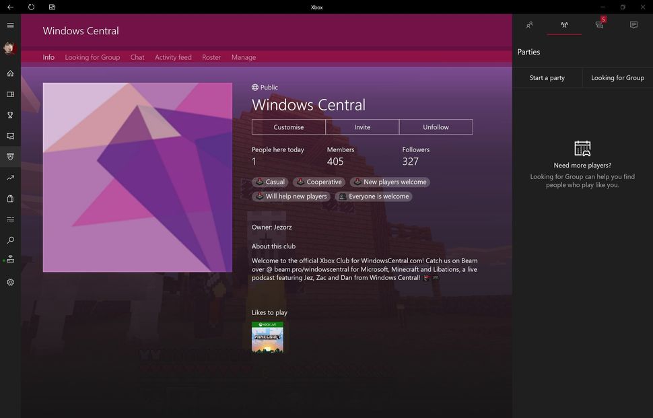Unfollow the Windows Central club
Viewport: 653px width, 418px height.
pyautogui.click(x=436, y=127)
